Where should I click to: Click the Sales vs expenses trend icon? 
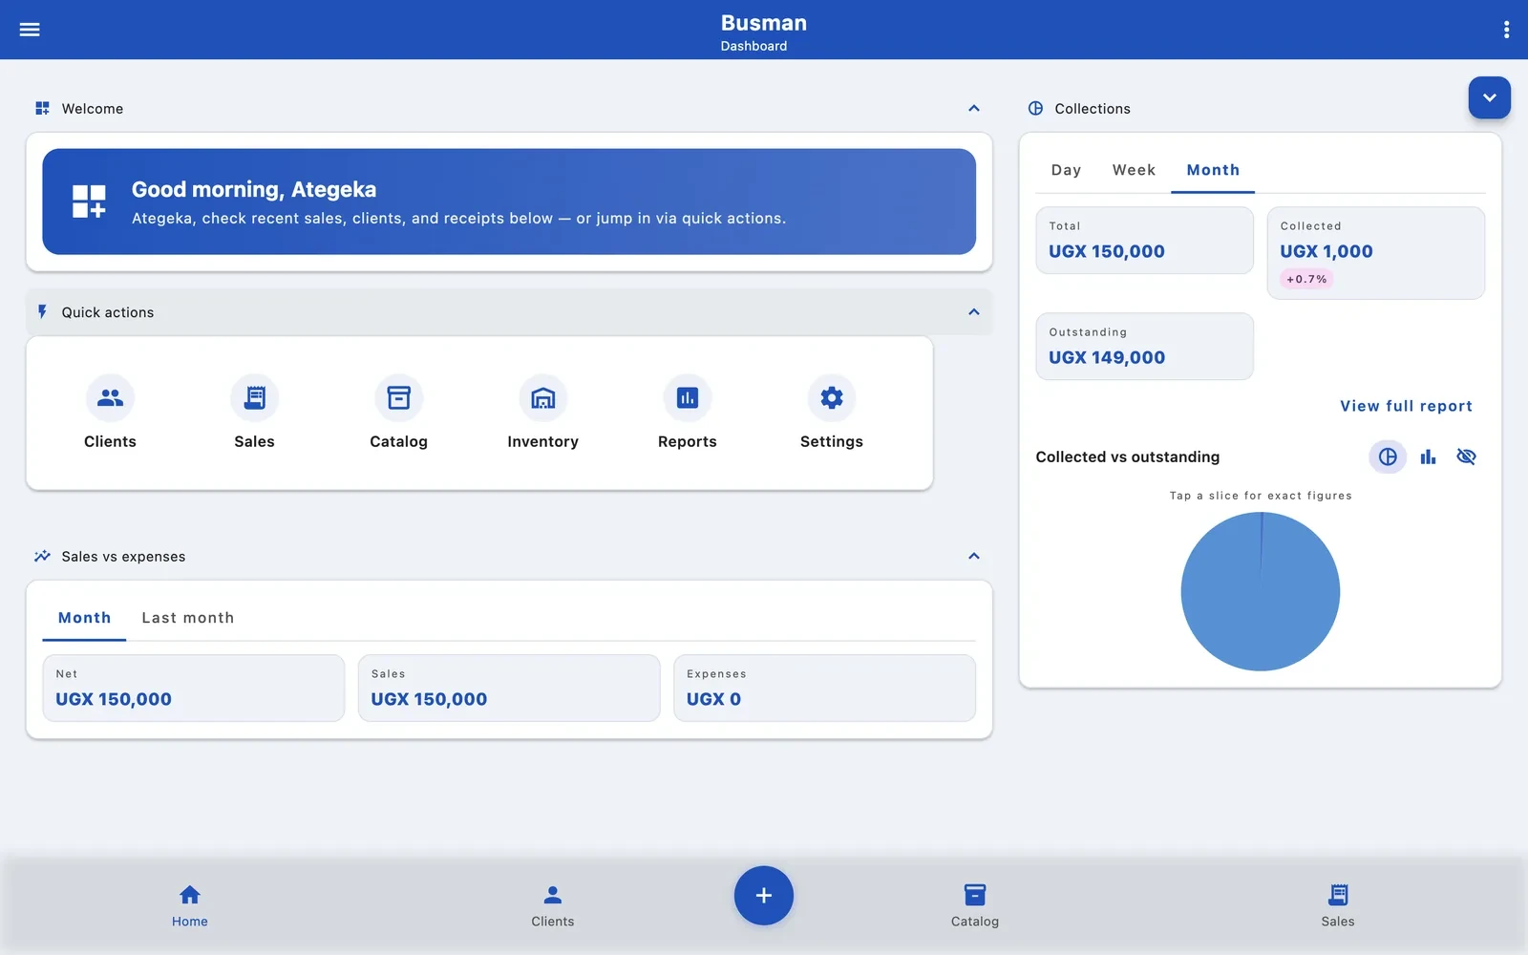(42, 556)
